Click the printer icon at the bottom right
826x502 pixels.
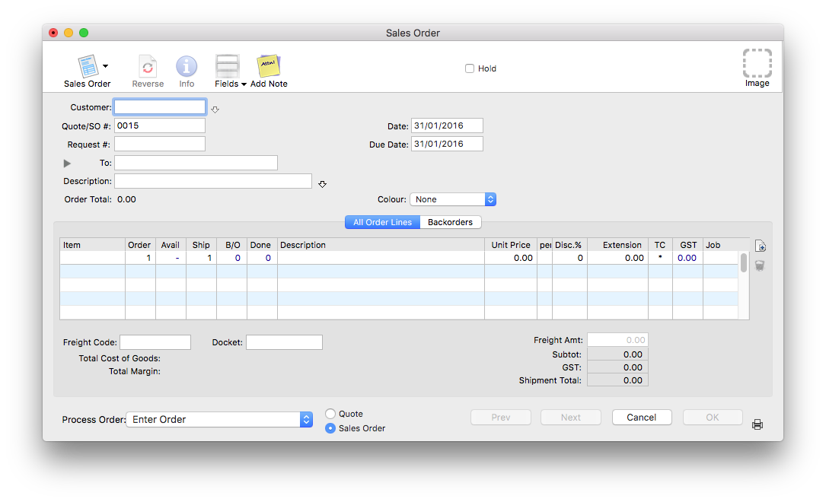click(x=757, y=424)
